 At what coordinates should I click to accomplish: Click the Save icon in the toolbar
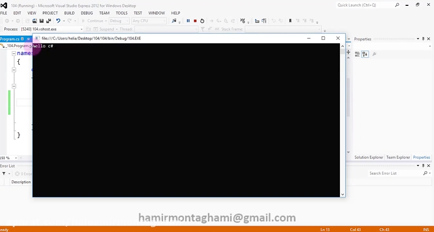(41, 21)
